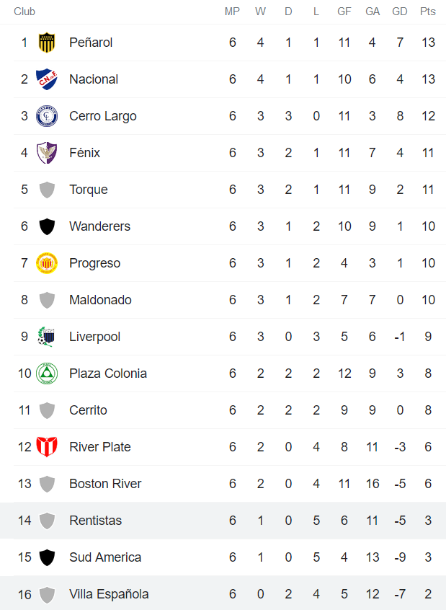Click the Liverpool club crest icon
Screen dimensions: 446x610
click(47, 337)
